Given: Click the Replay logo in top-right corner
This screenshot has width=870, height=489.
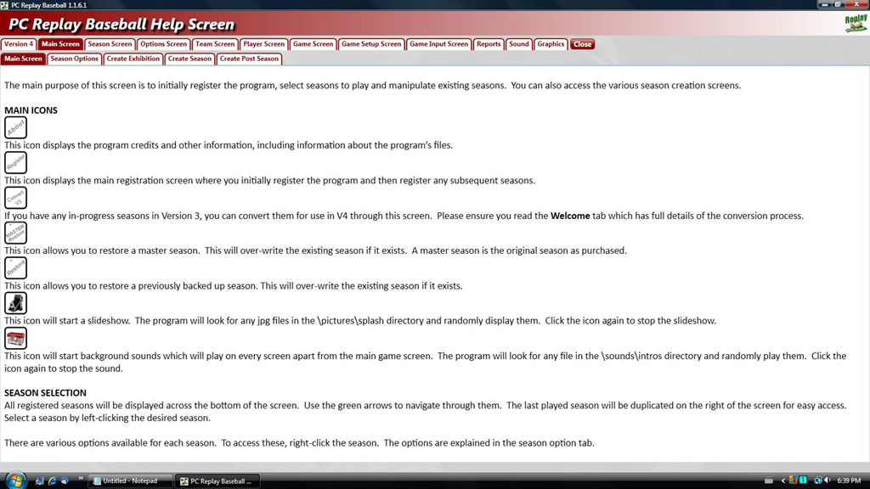Looking at the screenshot, I should (x=856, y=23).
